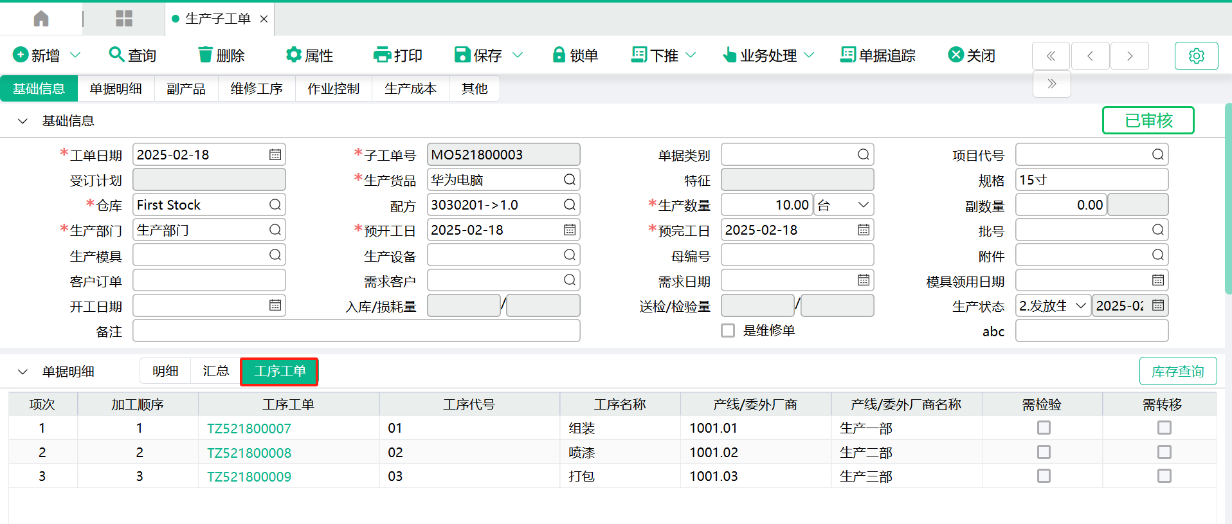Check 需转移 for the 组装 row
Screen dimensions: 1232x524
click(1164, 428)
